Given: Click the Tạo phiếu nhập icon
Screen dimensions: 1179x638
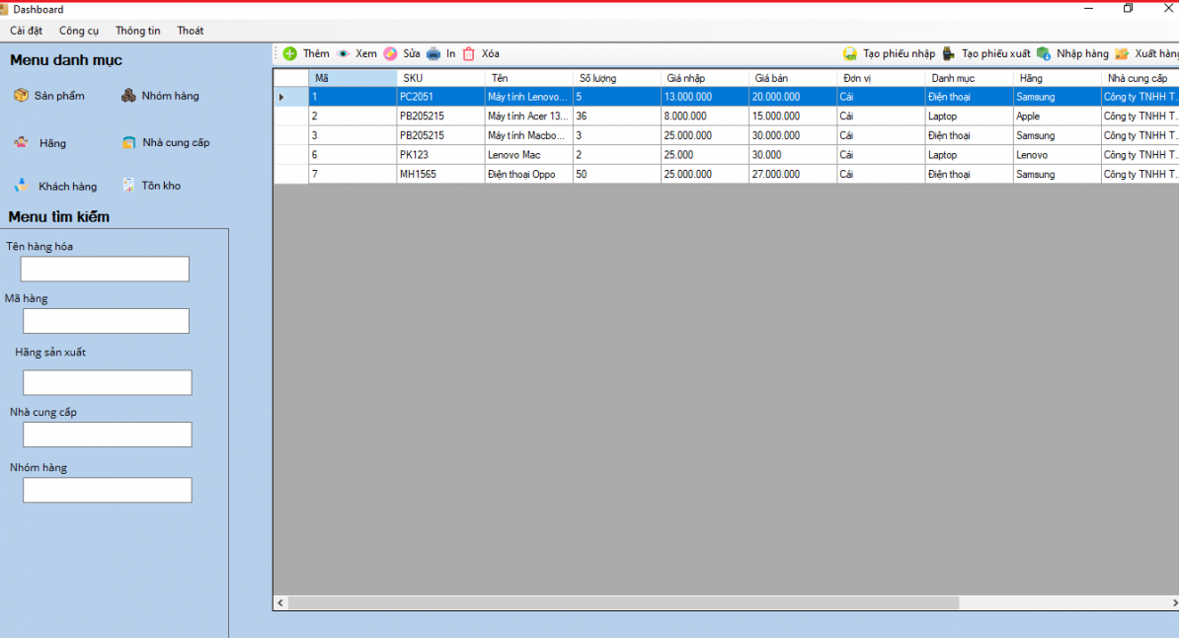Looking at the screenshot, I should click(849, 53).
